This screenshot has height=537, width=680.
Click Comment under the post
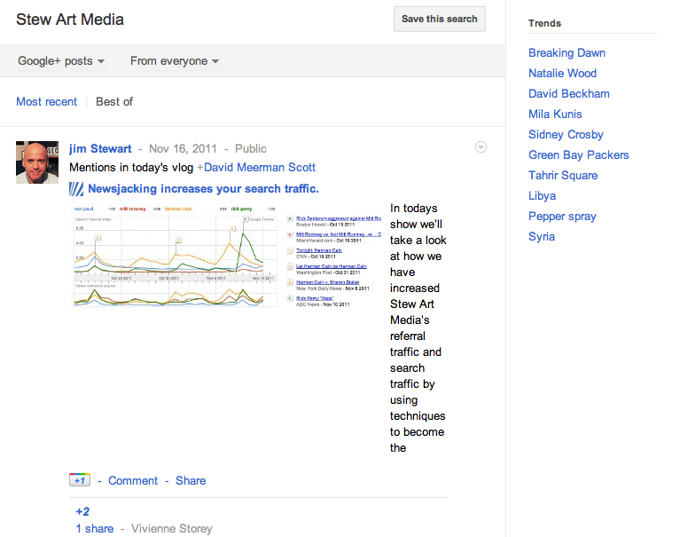click(133, 480)
